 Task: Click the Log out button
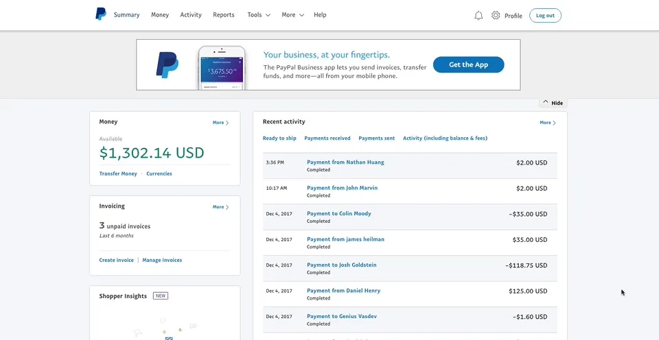click(545, 16)
